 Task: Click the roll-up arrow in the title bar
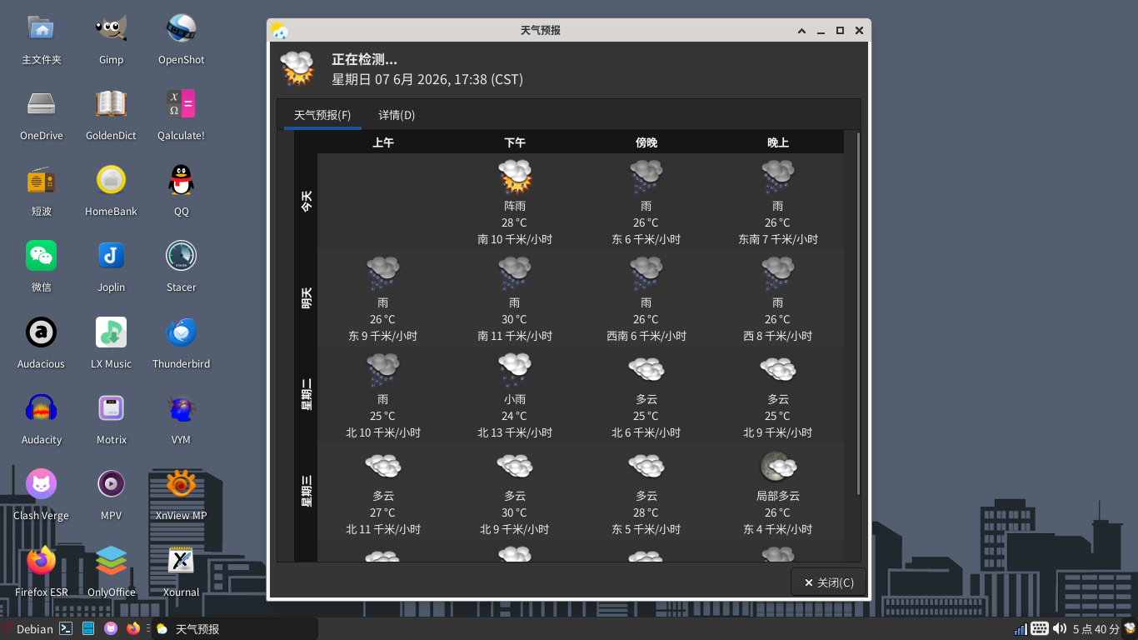(x=801, y=31)
